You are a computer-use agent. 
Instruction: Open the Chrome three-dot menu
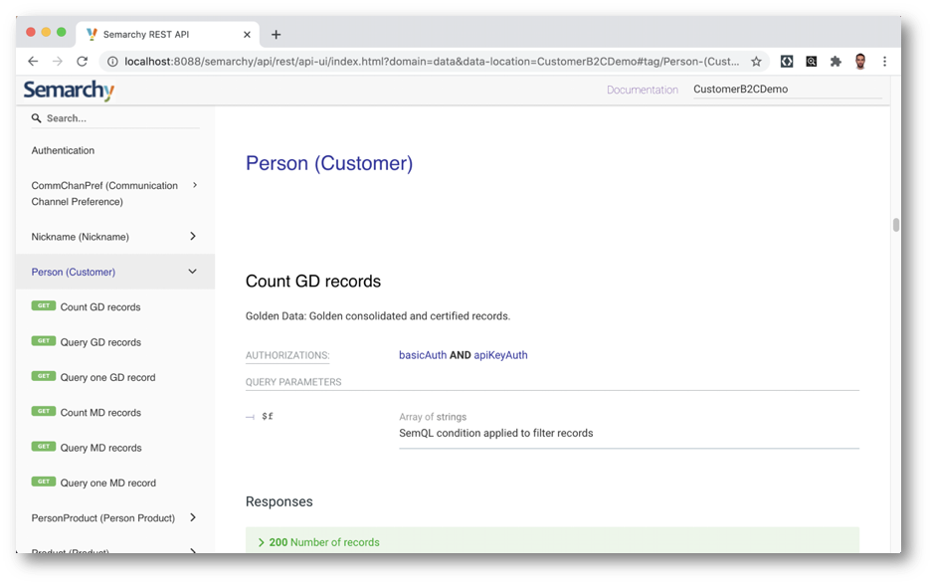click(x=885, y=61)
